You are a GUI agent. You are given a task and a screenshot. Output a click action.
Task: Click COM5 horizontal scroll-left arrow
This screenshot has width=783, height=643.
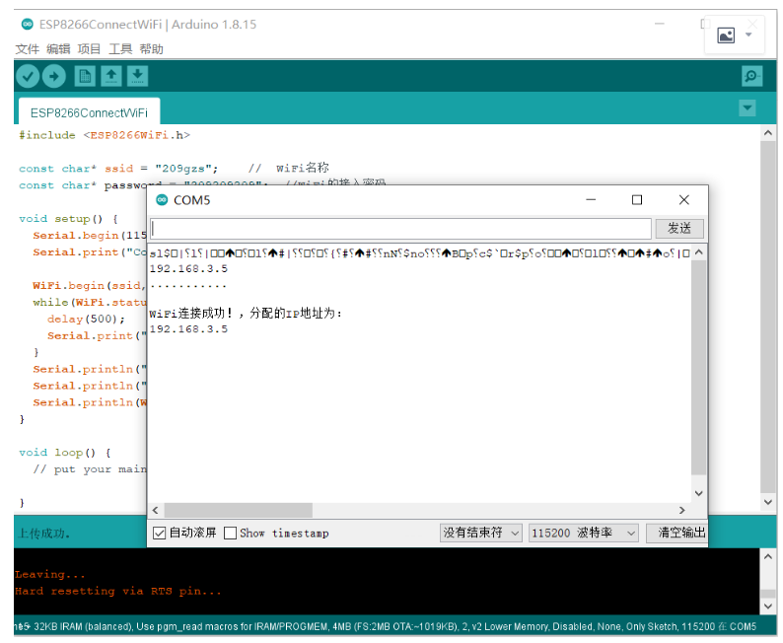[x=155, y=510]
